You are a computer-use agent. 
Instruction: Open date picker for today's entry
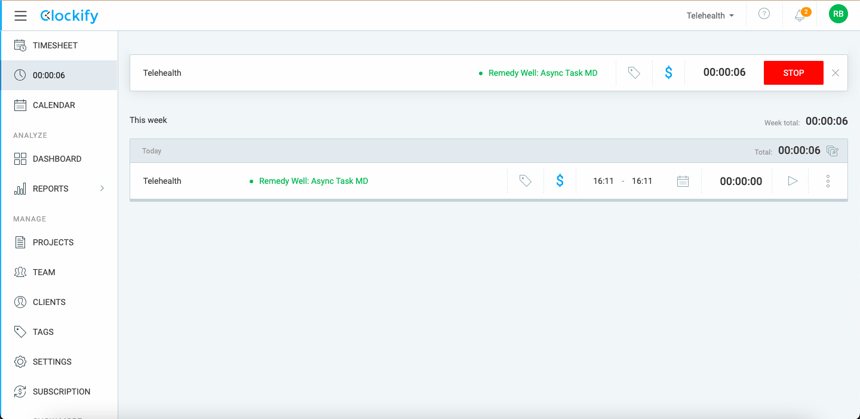683,181
